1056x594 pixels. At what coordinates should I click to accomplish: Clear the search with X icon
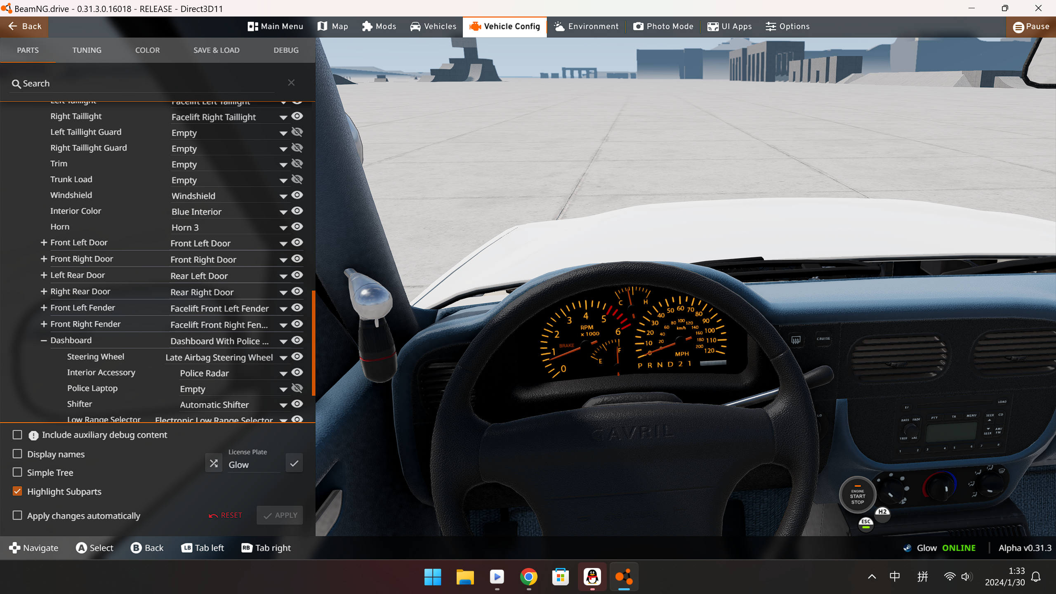point(291,82)
